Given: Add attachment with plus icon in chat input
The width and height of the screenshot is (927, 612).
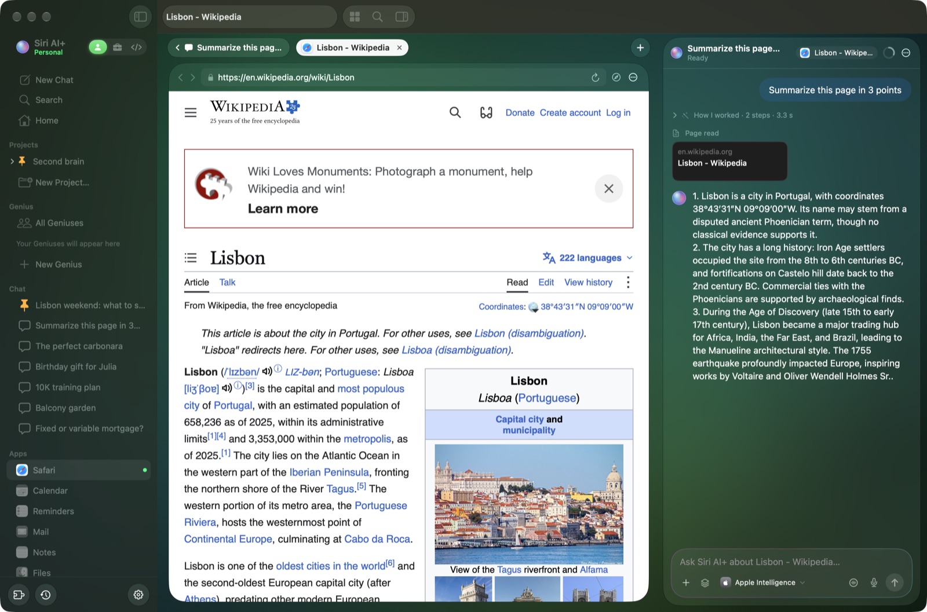Looking at the screenshot, I should tap(686, 583).
